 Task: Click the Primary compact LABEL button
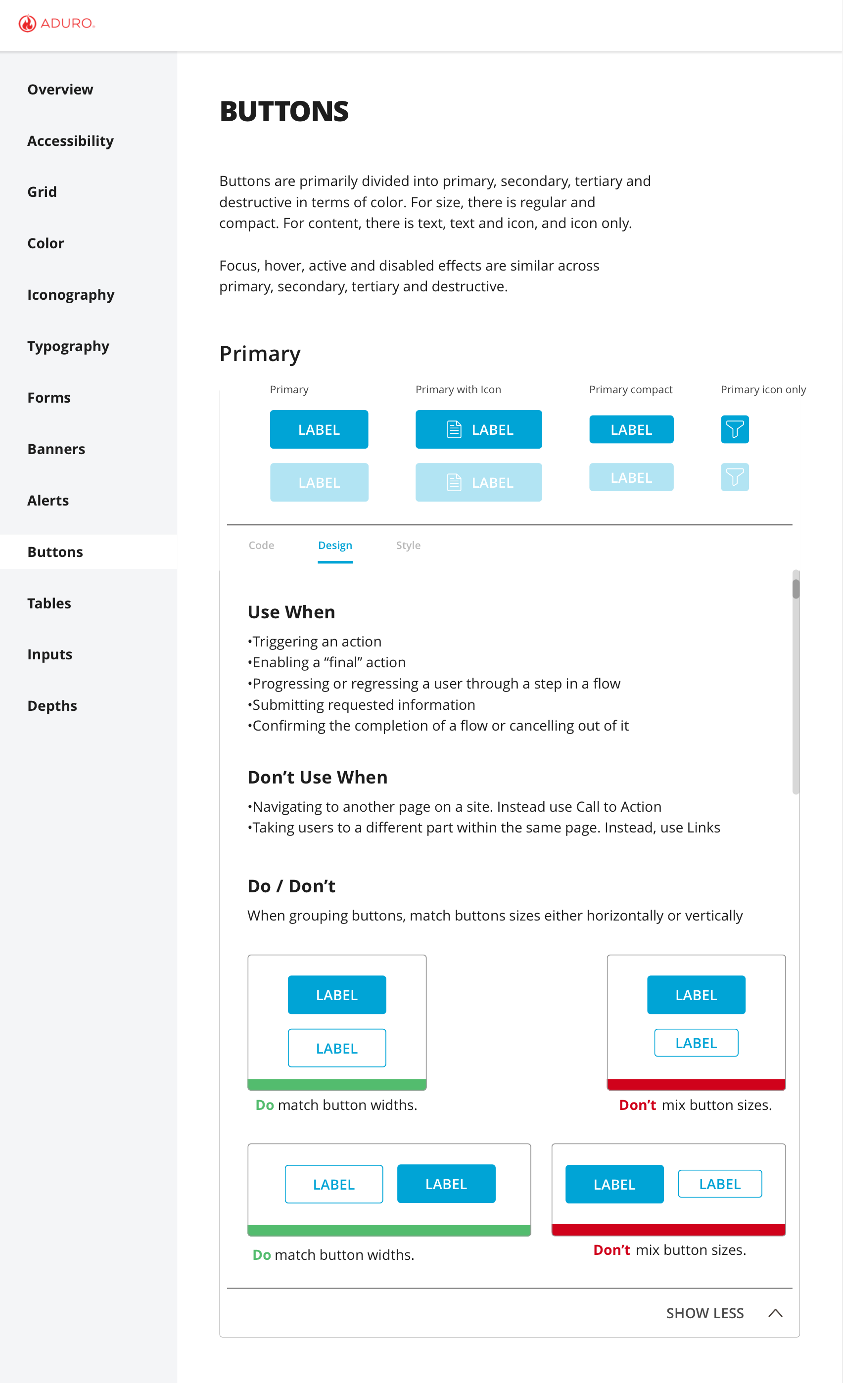(x=631, y=429)
